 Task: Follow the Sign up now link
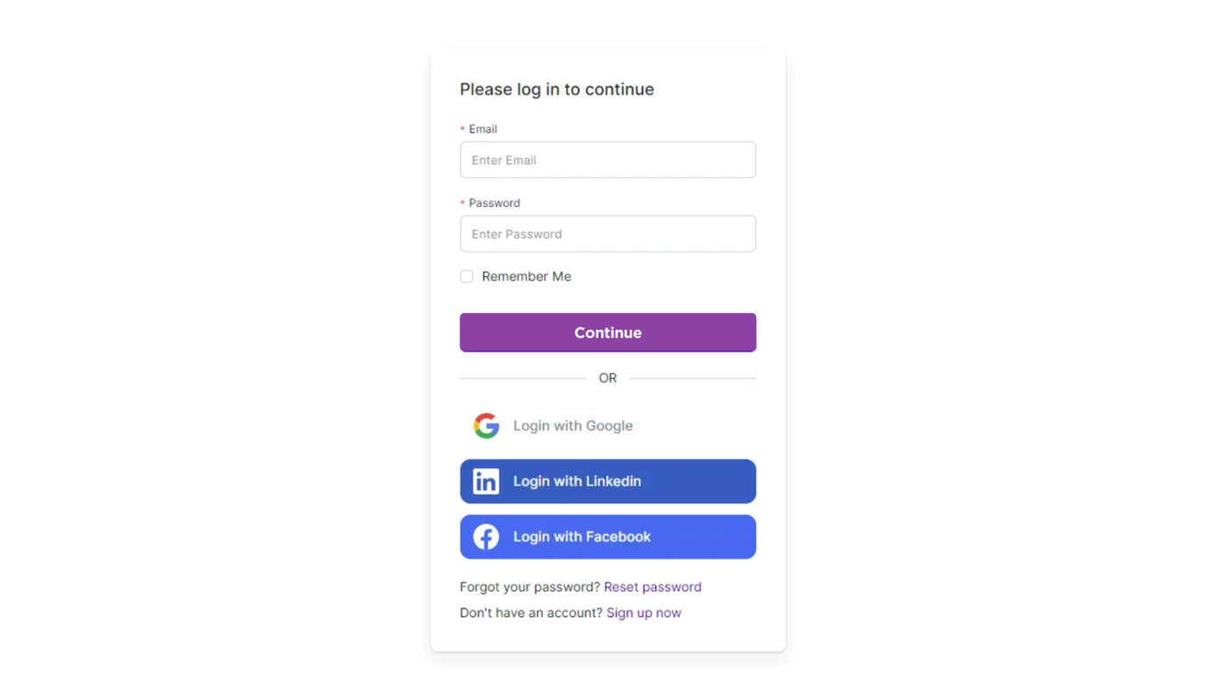644,613
